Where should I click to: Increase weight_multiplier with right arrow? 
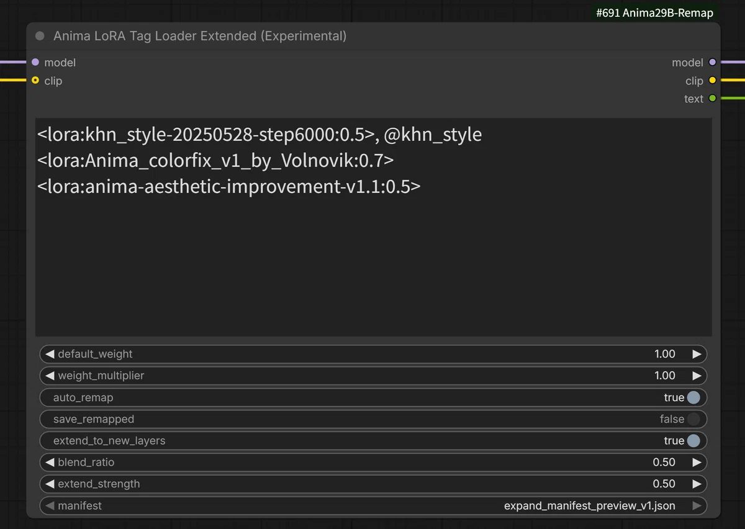coord(697,376)
